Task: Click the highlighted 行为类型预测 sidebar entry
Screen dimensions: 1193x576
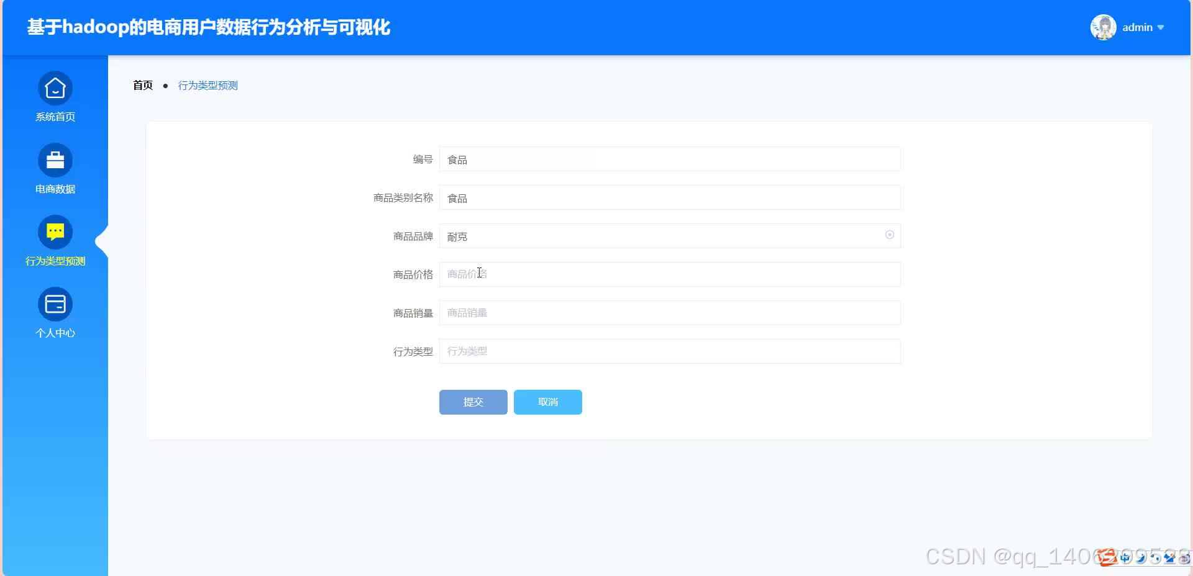Action: [x=55, y=261]
